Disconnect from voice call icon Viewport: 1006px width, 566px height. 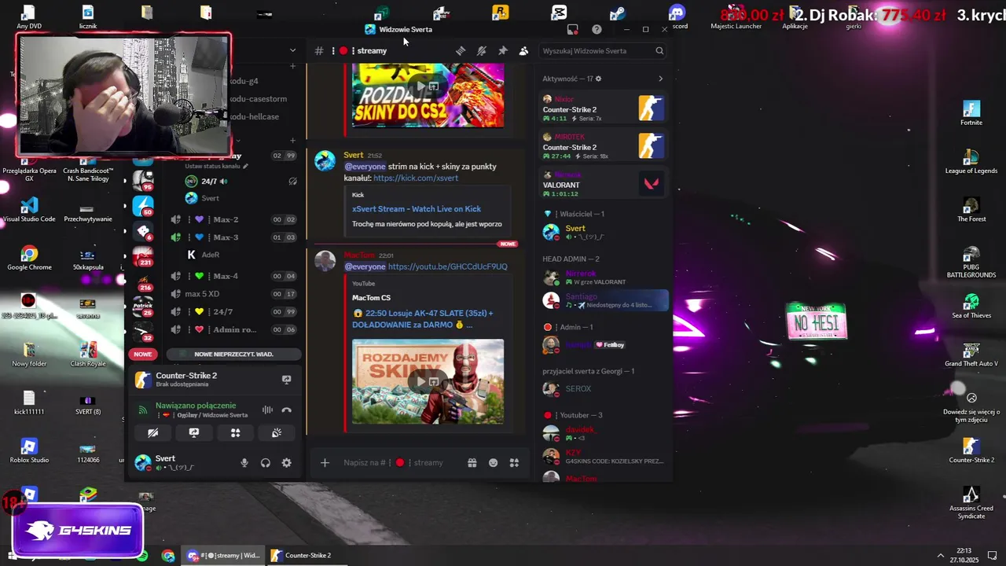point(287,410)
